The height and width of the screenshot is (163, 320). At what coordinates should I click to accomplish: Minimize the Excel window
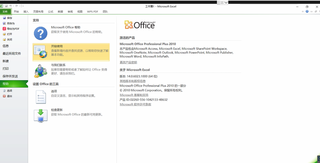297,7
